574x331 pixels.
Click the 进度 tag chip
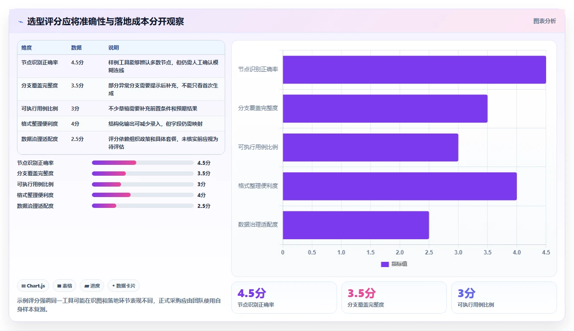[92, 286]
